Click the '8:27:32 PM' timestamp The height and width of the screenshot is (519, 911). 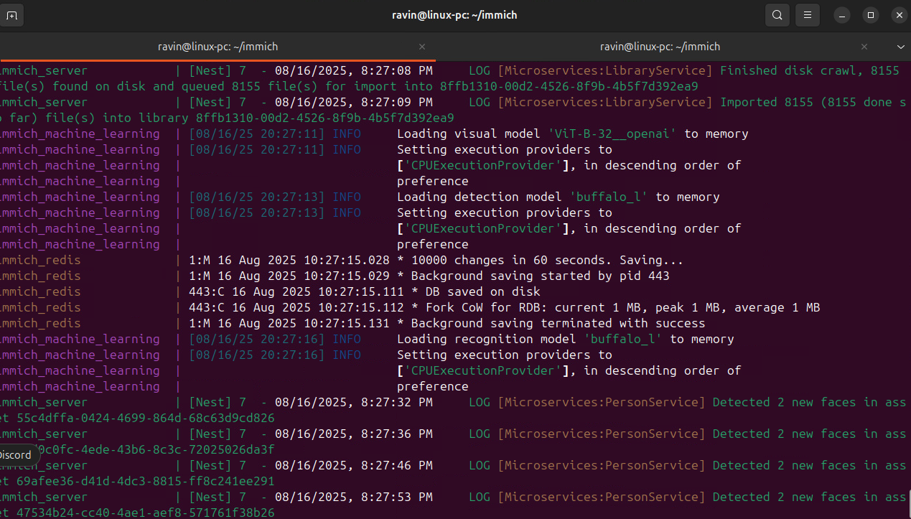(x=397, y=402)
